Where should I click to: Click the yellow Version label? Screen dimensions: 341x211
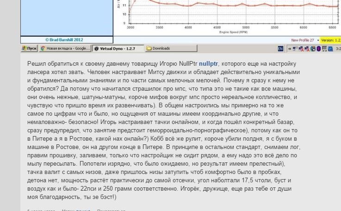click(330, 40)
